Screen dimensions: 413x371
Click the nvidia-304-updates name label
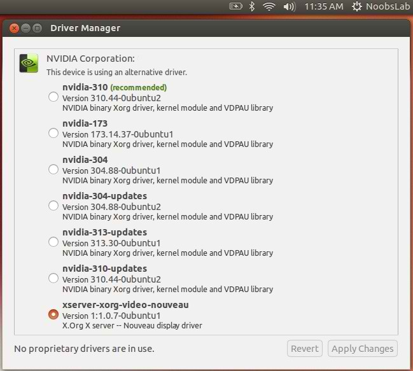[x=104, y=196]
